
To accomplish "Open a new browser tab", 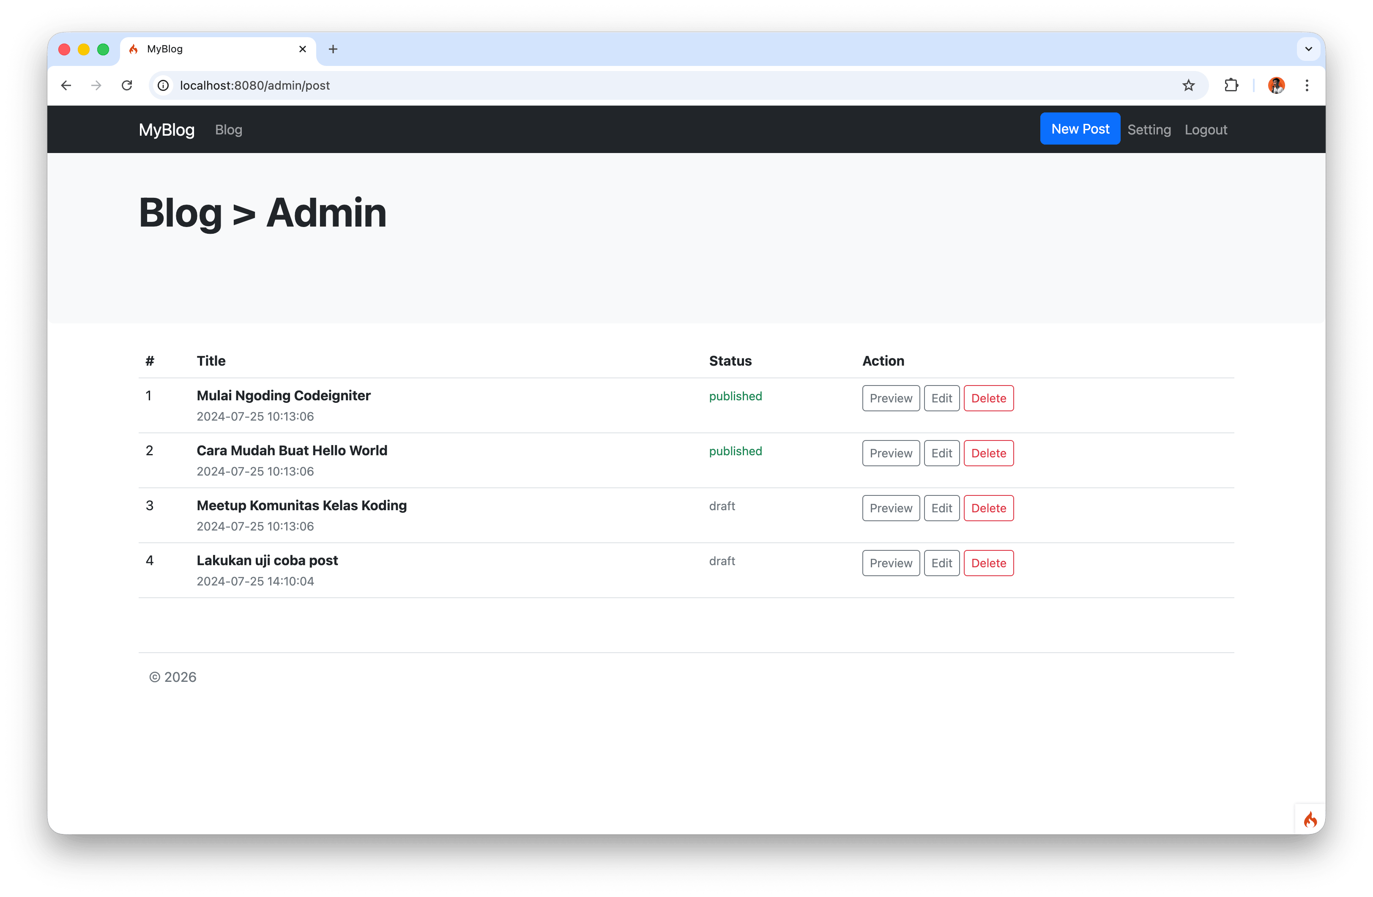I will [333, 49].
